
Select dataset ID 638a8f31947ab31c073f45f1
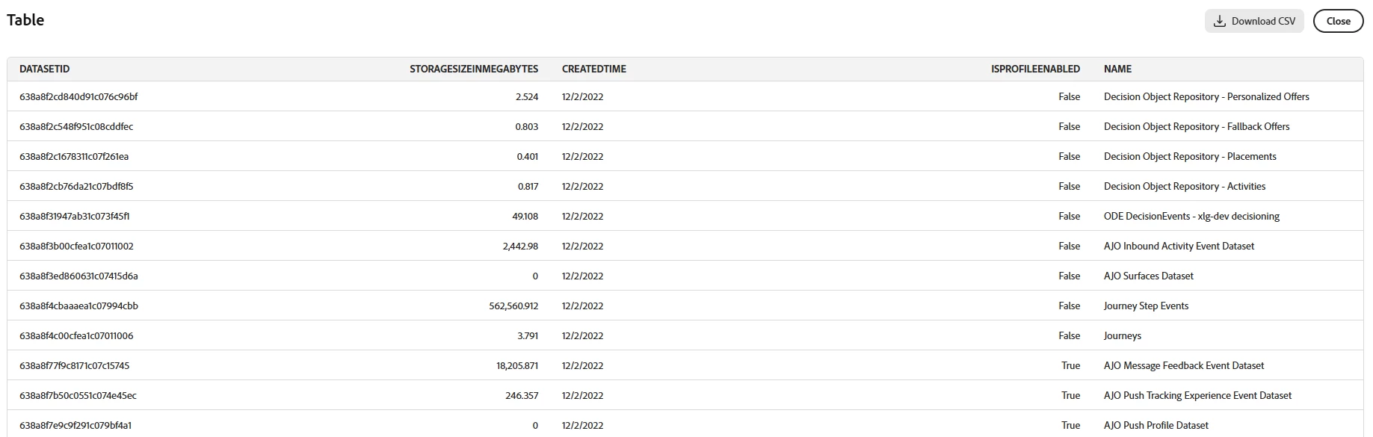(75, 216)
